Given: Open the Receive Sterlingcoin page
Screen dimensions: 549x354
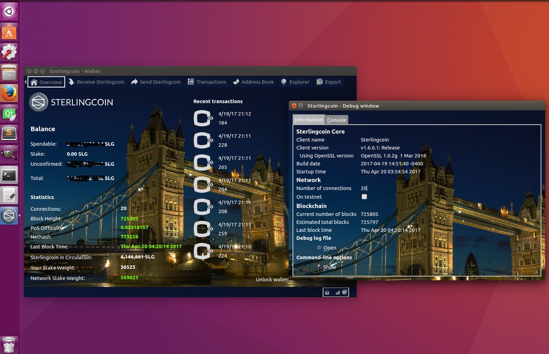Looking at the screenshot, I should (97, 82).
